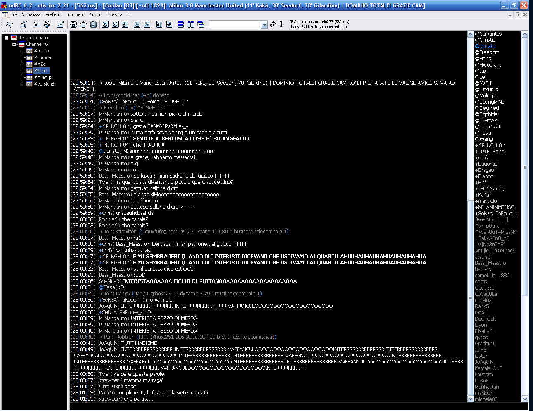The height and width of the screenshot is (411, 533).
Task: Open the Preferiti menu
Action: pos(53,14)
